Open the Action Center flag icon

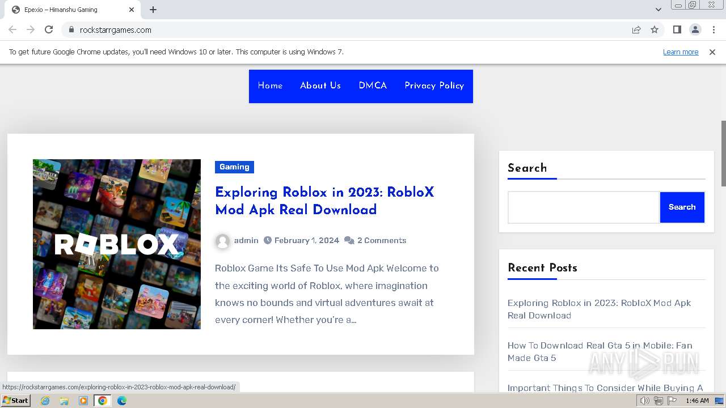(672, 401)
